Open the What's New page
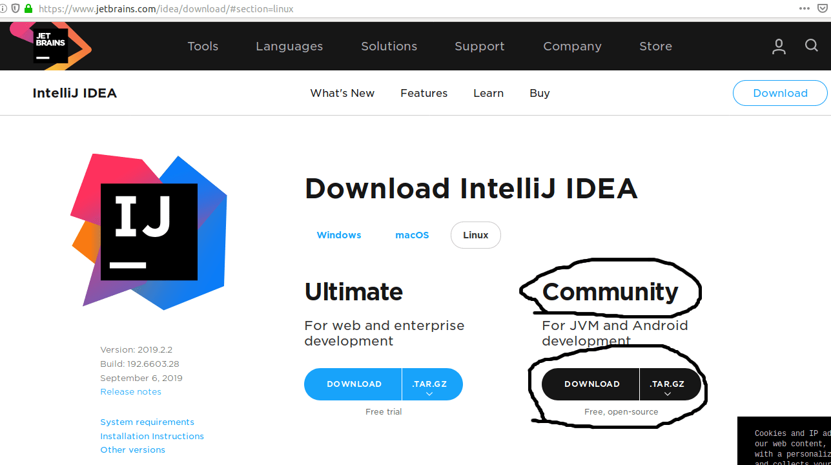Screen dimensions: 831x465 (x=342, y=93)
